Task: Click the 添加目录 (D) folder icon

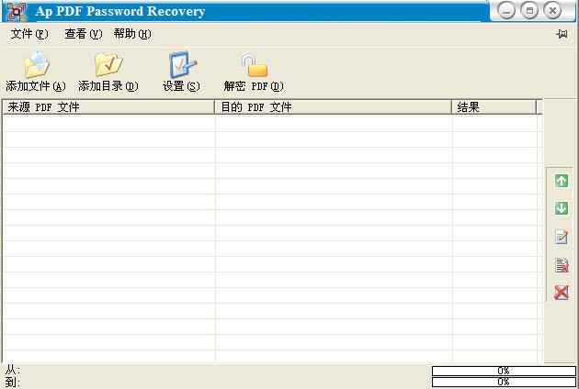Action: pos(108,65)
